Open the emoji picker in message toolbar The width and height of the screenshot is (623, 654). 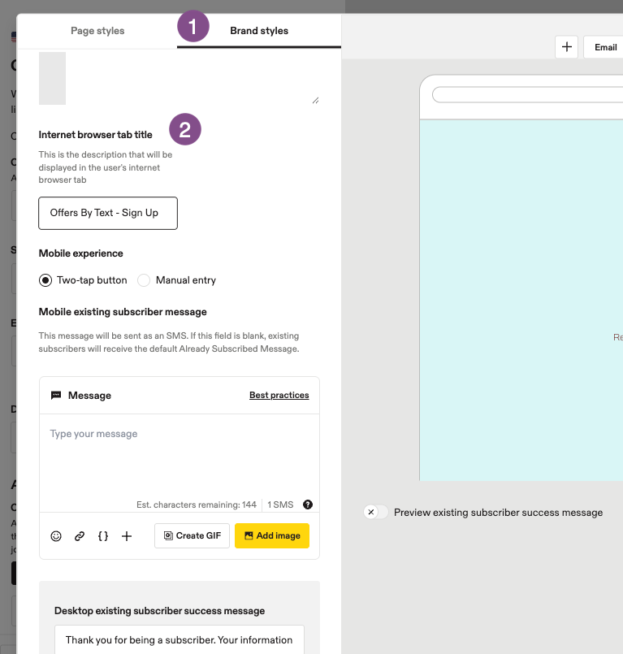coord(56,536)
